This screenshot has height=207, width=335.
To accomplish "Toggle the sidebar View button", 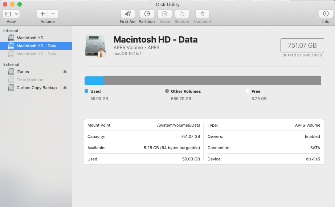I will (x=8, y=14).
